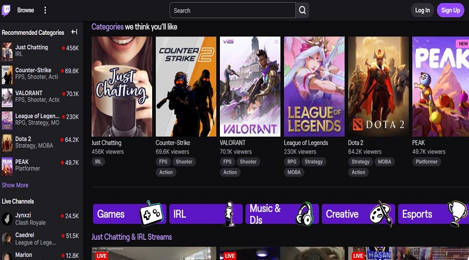469x260 pixels.
Task: Select the Games category tab
Action: [x=130, y=214]
